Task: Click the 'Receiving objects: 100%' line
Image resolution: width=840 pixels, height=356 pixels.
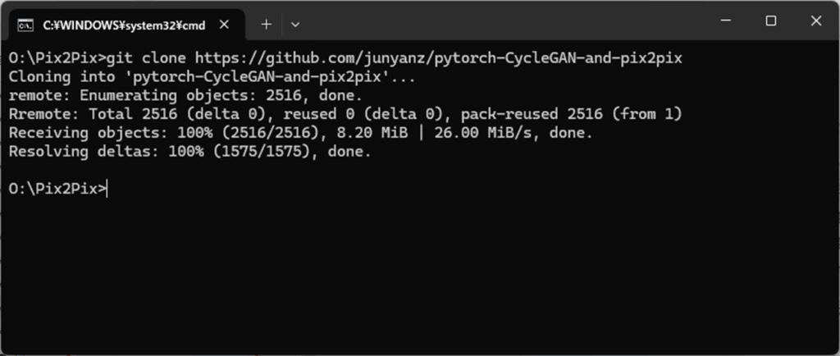Action: (x=301, y=133)
